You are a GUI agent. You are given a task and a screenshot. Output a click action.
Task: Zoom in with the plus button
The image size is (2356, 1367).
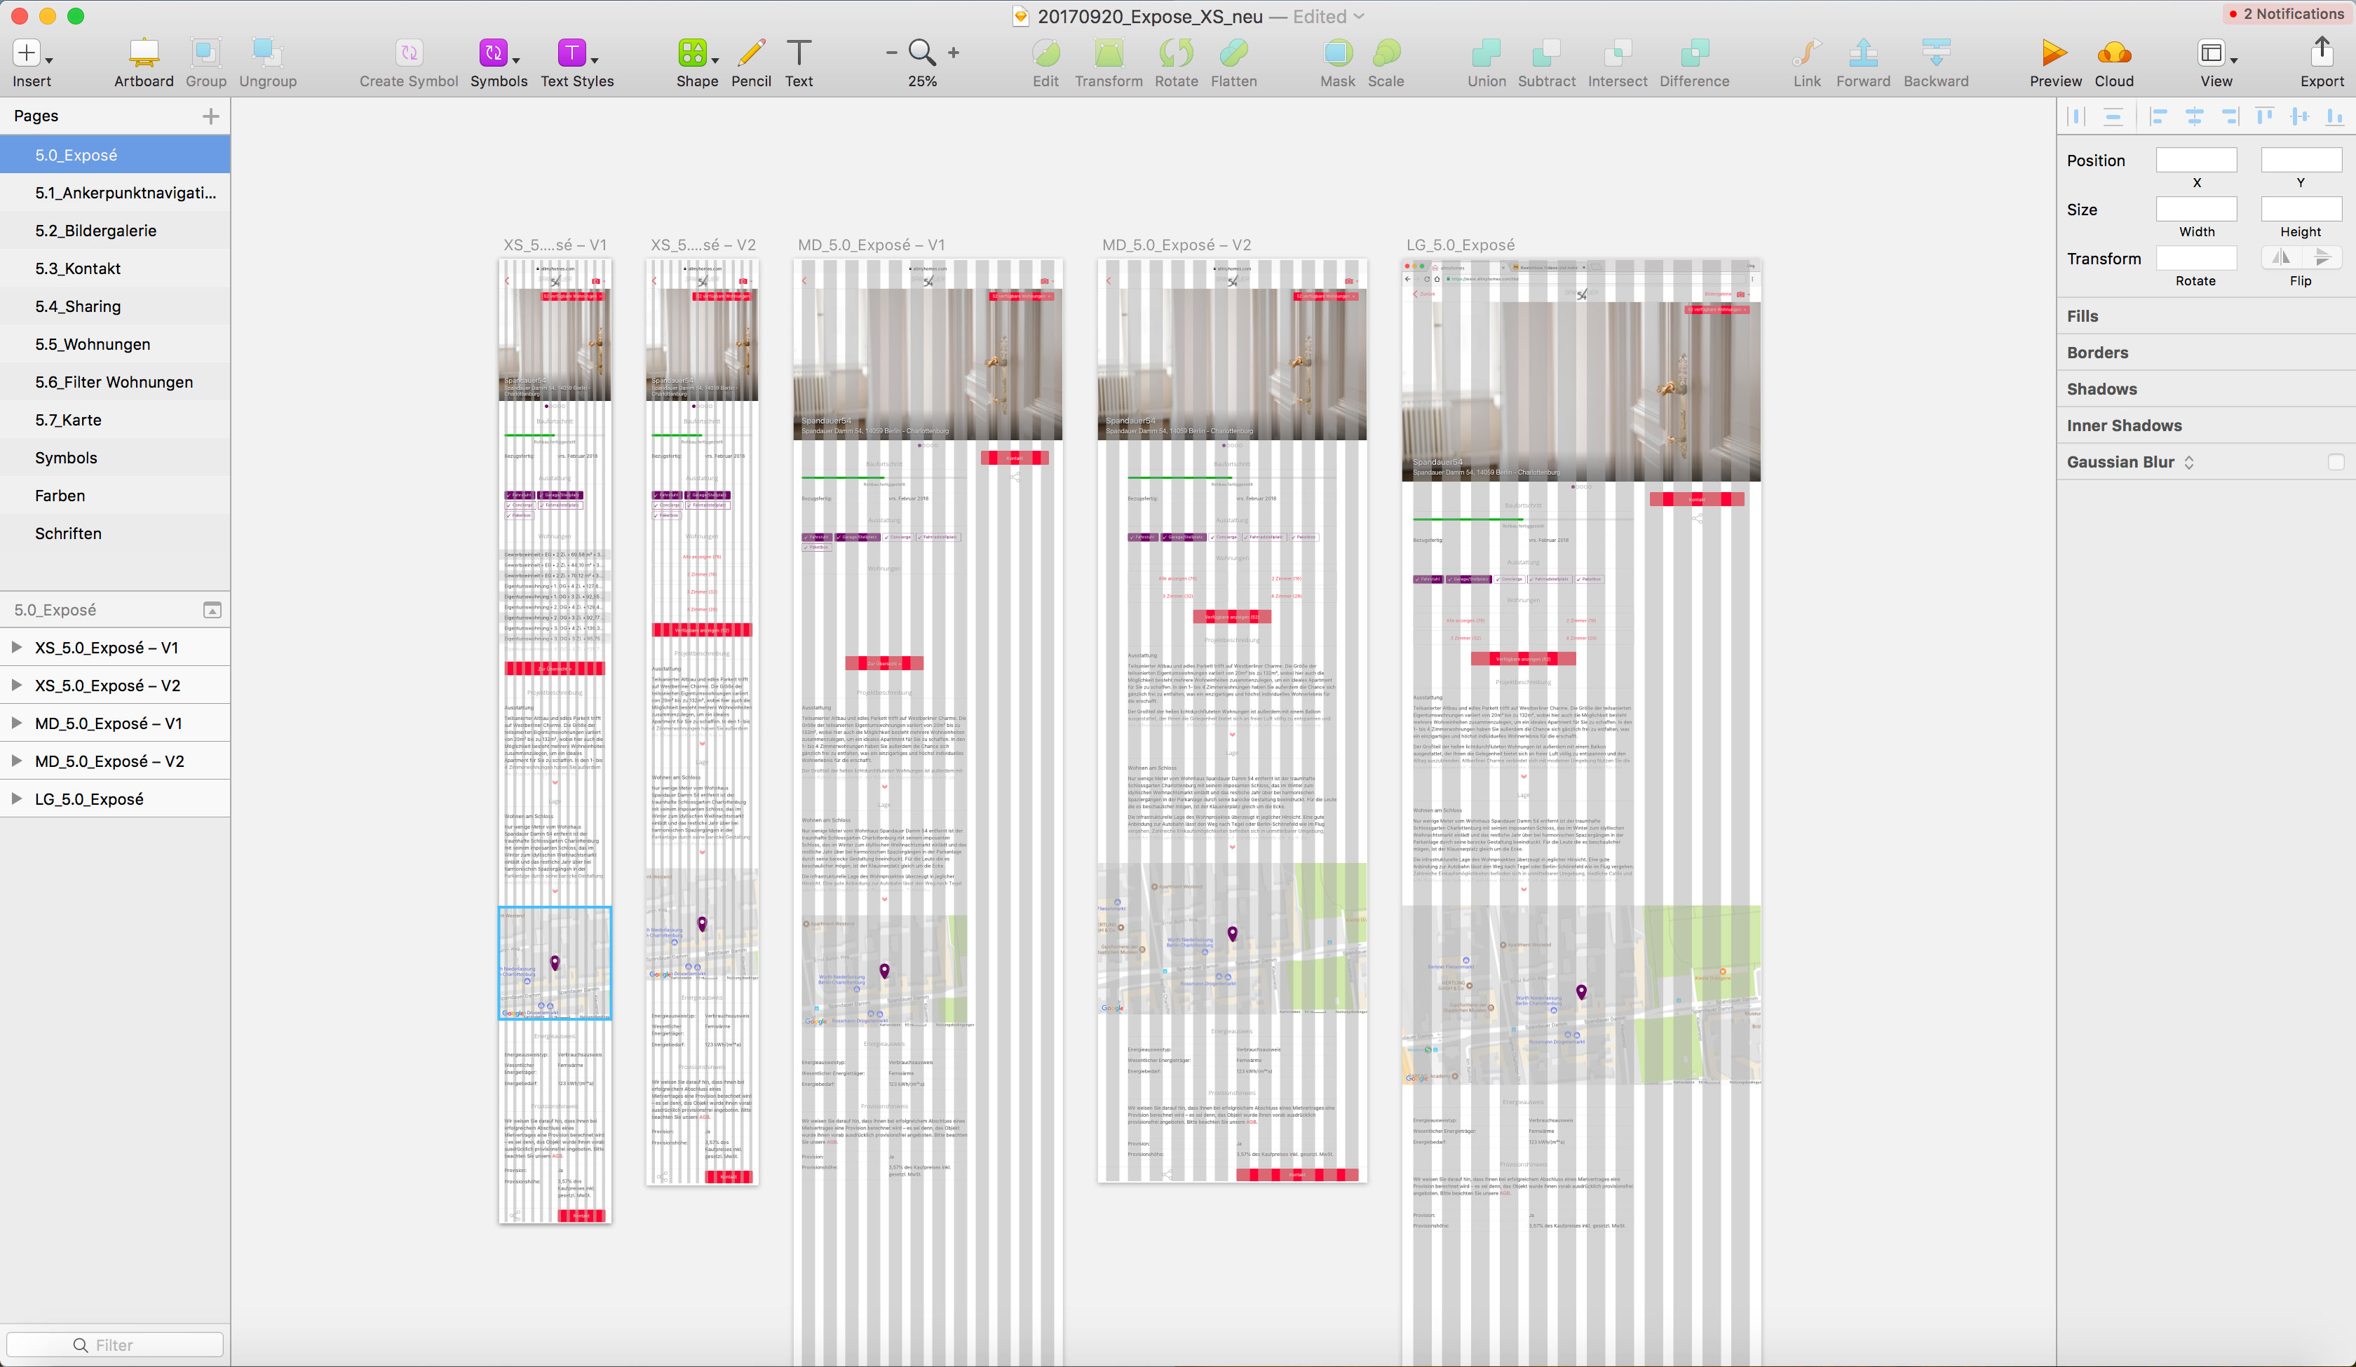[x=954, y=53]
